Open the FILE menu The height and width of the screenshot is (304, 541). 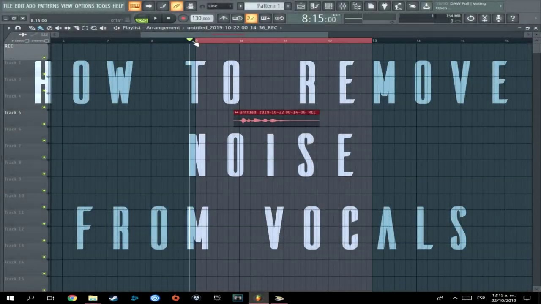8,6
